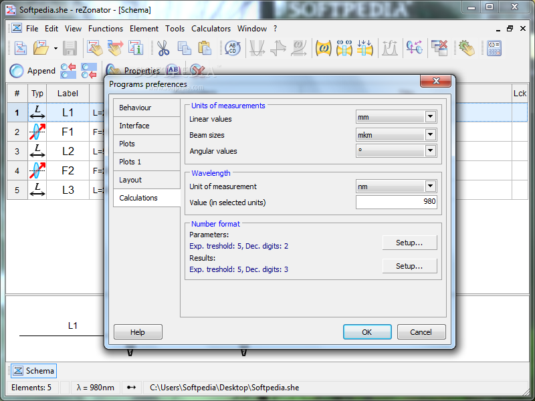Click the Help button in preferences

tap(138, 332)
